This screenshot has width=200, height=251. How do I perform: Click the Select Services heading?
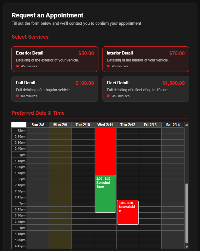[30, 37]
